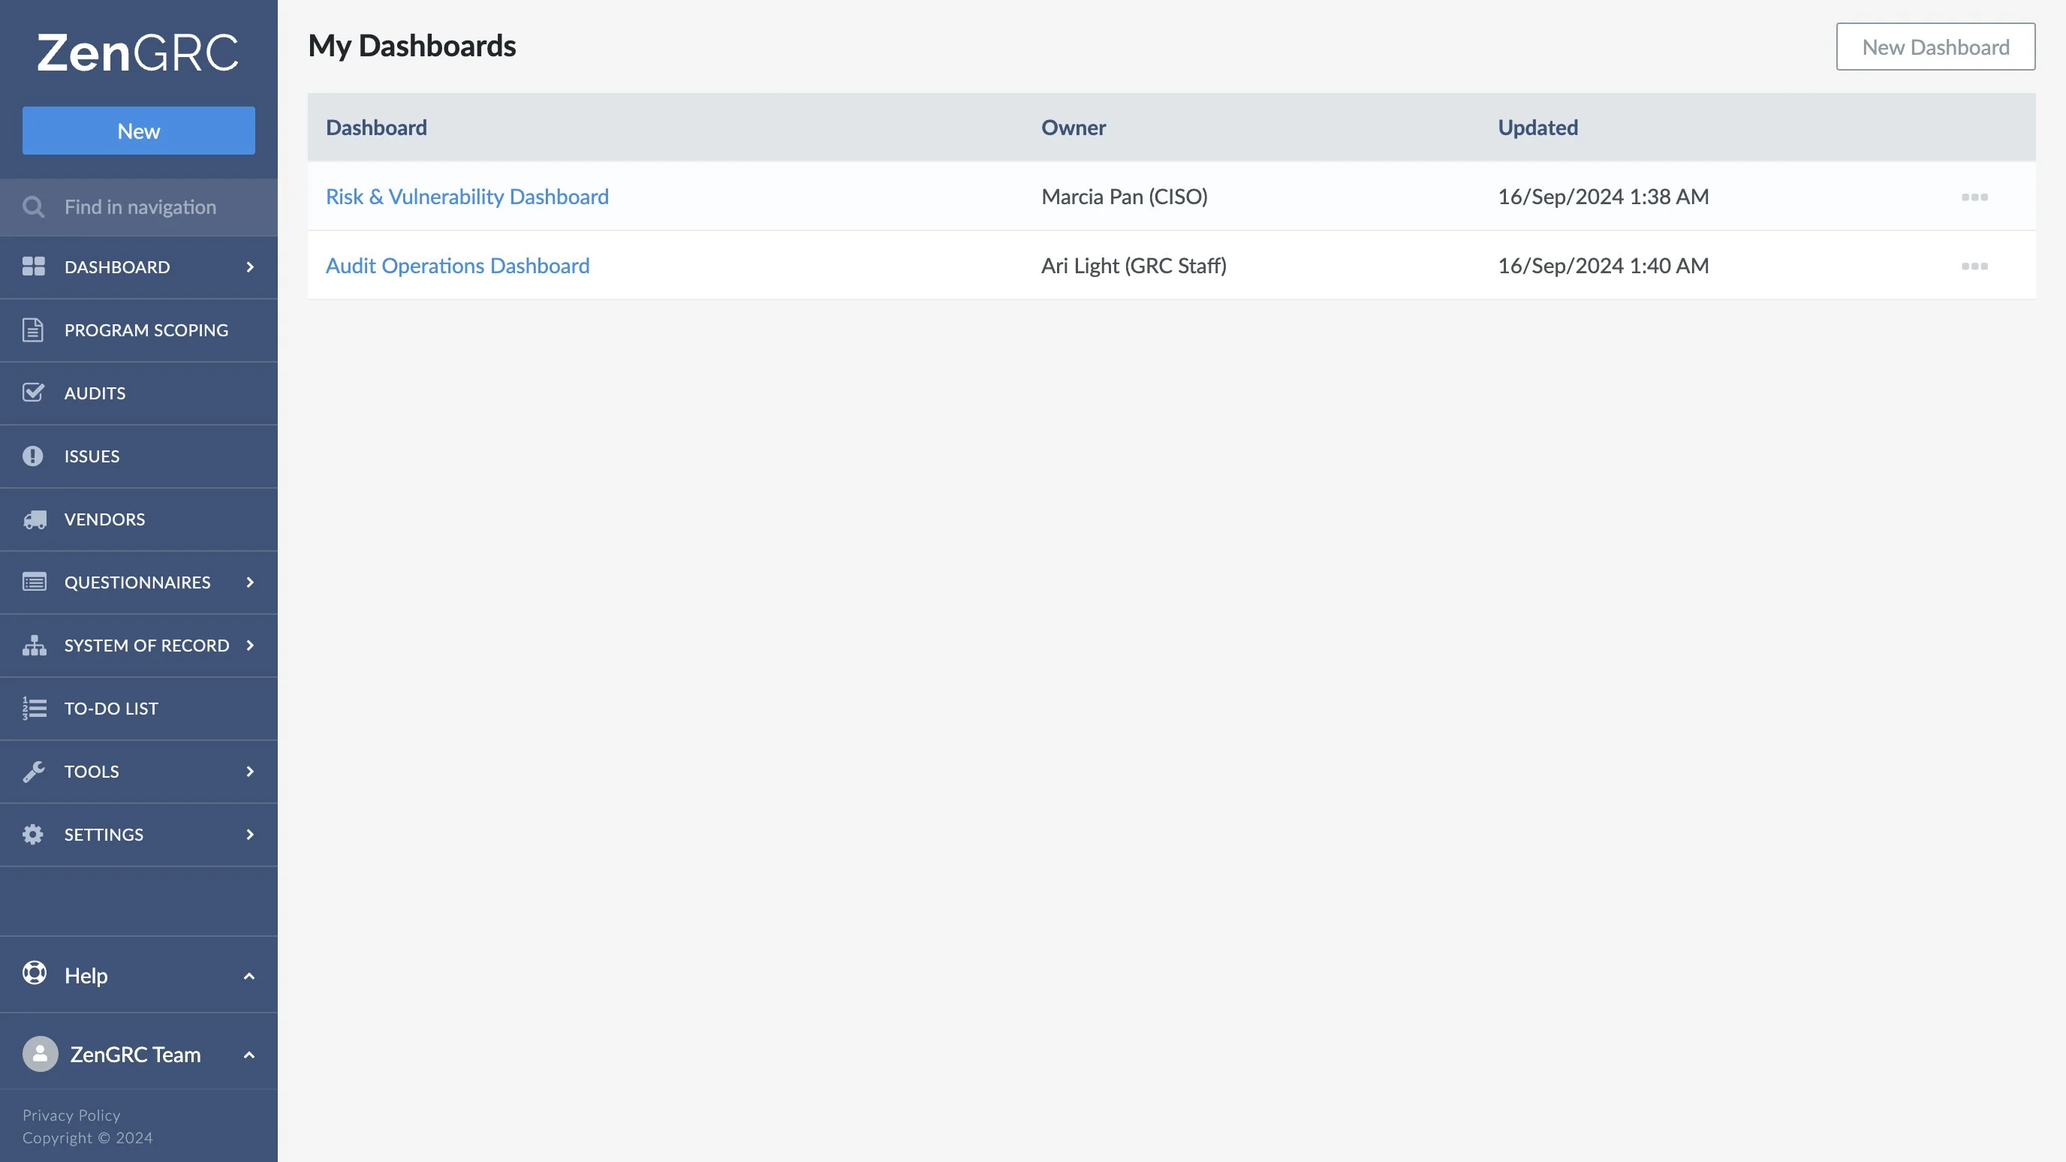The image size is (2066, 1162).
Task: Click the Owner column header
Action: [1073, 128]
